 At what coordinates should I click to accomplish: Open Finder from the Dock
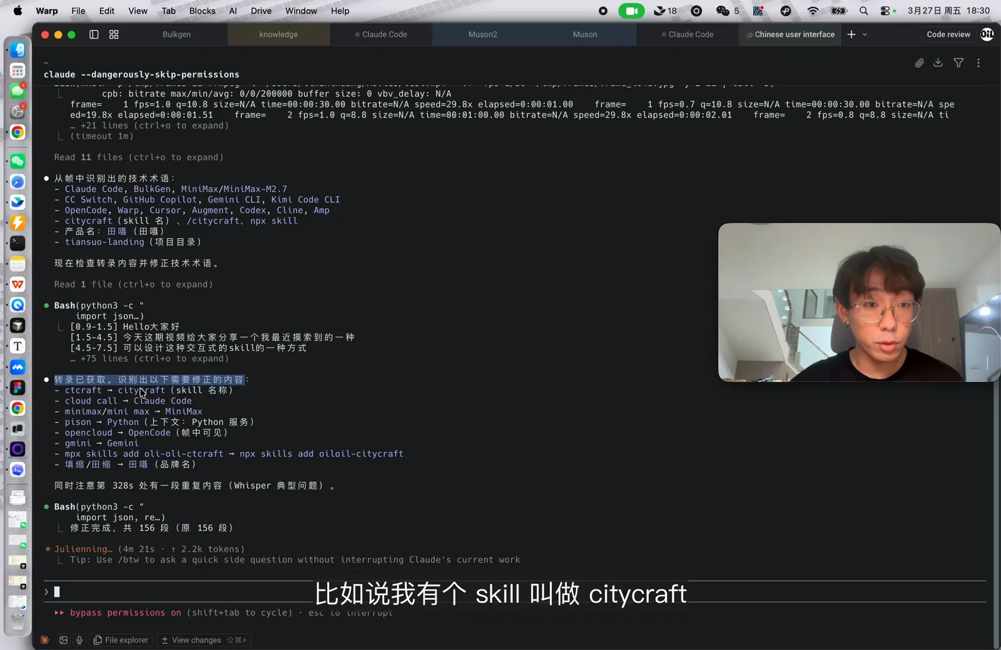click(x=18, y=49)
